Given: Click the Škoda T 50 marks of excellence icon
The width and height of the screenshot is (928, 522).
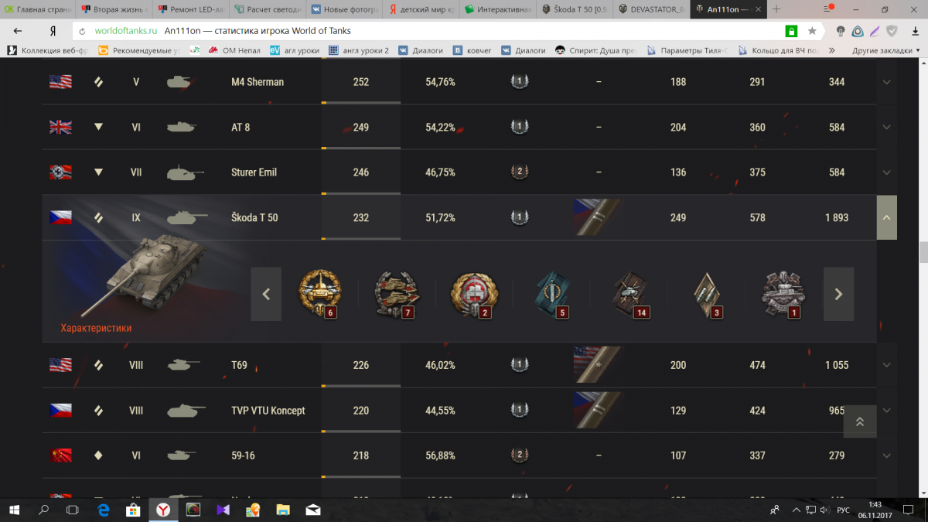Looking at the screenshot, I should (x=597, y=217).
